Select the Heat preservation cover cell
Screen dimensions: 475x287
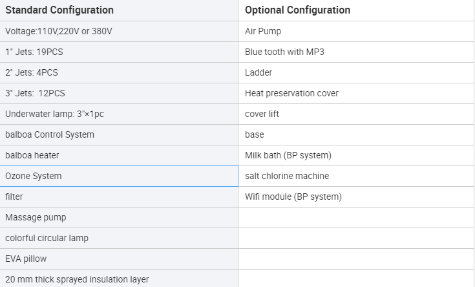tap(356, 93)
